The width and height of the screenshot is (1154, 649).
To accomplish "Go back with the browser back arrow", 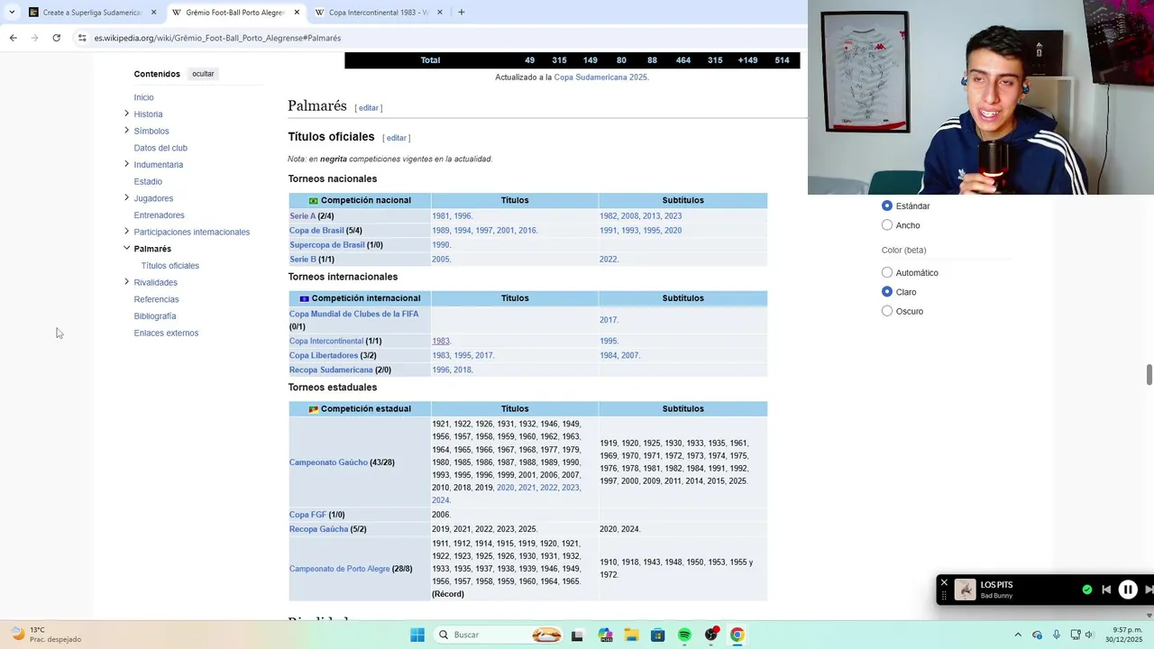I will [x=13, y=38].
